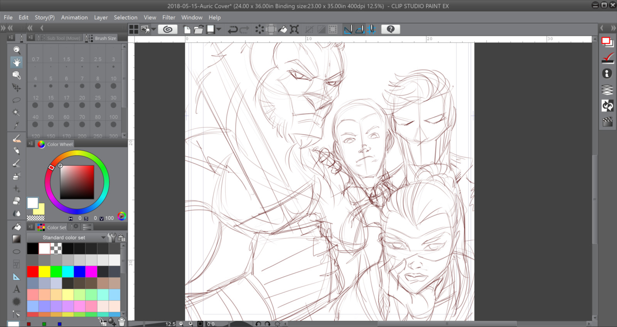Select the Auto select magic wand tool
This screenshot has width=617, height=327.
pos(17,113)
